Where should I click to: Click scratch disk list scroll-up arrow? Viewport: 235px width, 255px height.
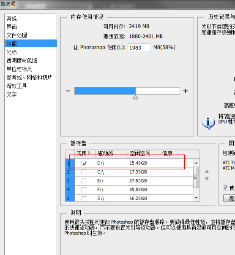coord(196,163)
